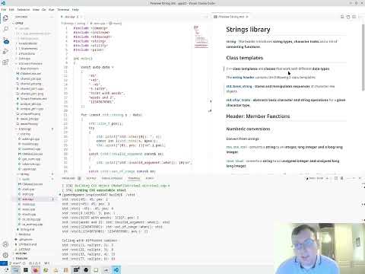Create a new terminal with the plus icon
This screenshot has height=274, width=365.
[327, 178]
